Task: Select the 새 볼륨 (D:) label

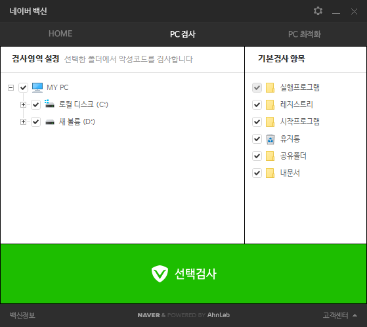Action: (x=77, y=121)
